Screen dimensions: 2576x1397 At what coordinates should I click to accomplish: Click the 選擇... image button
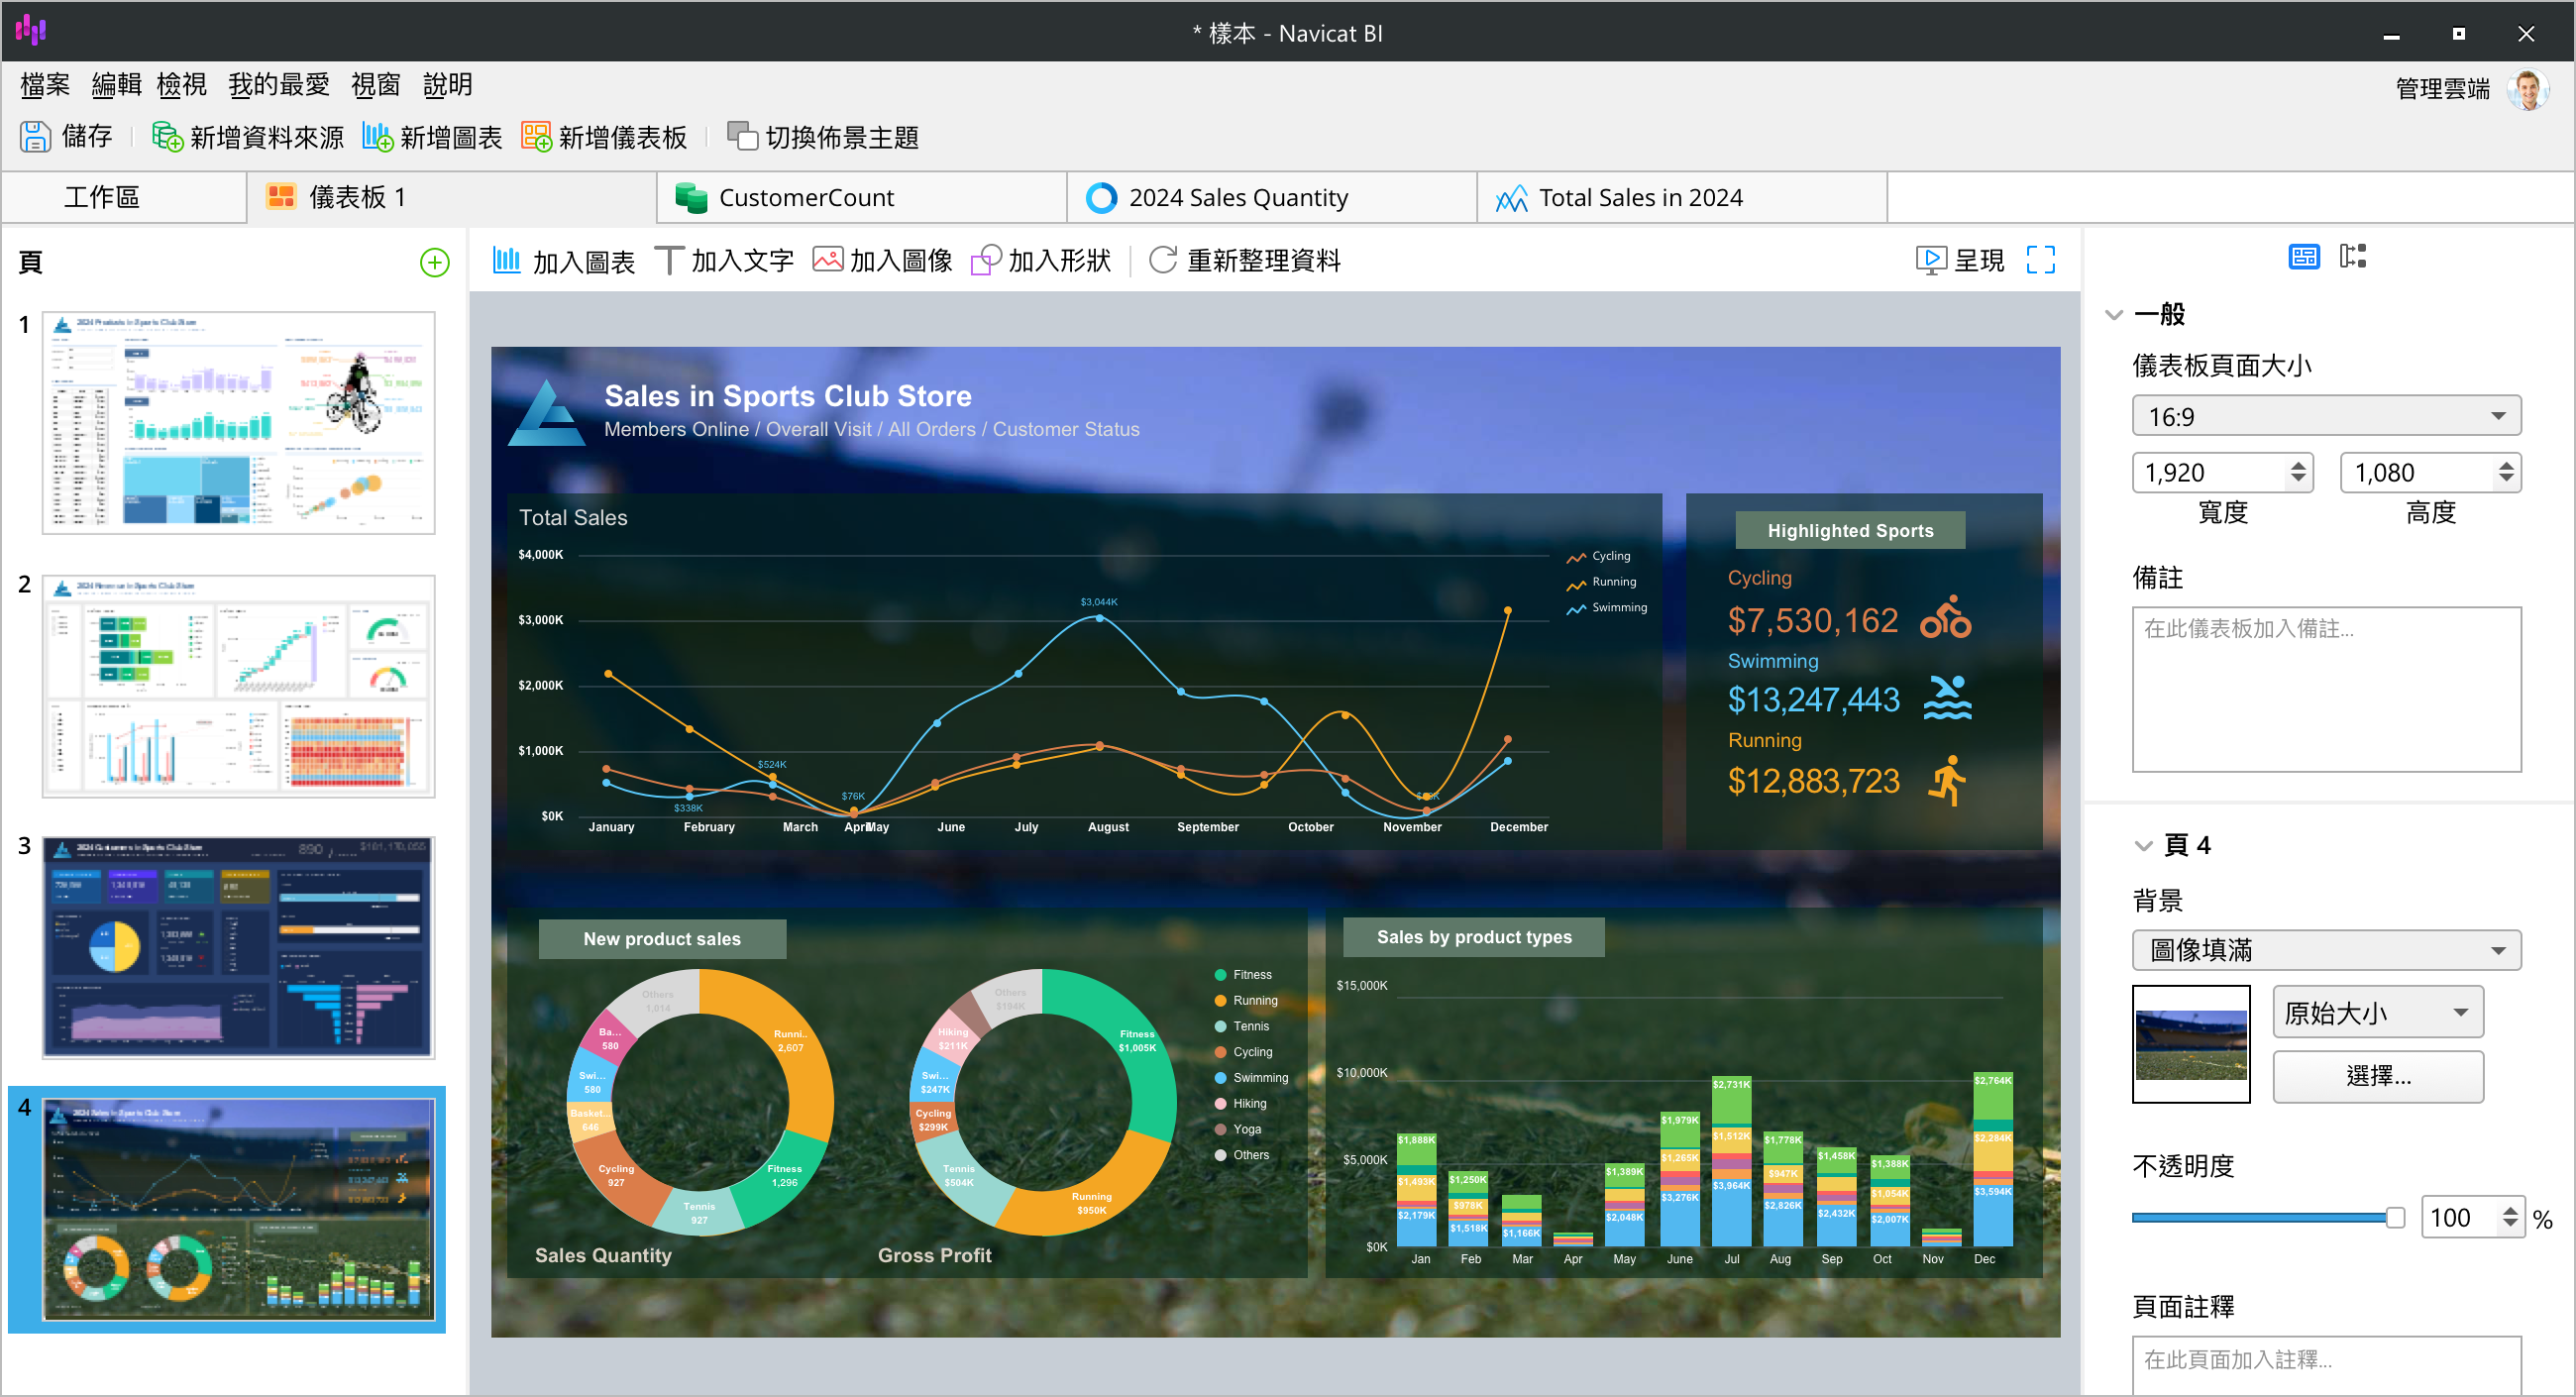[2377, 1077]
